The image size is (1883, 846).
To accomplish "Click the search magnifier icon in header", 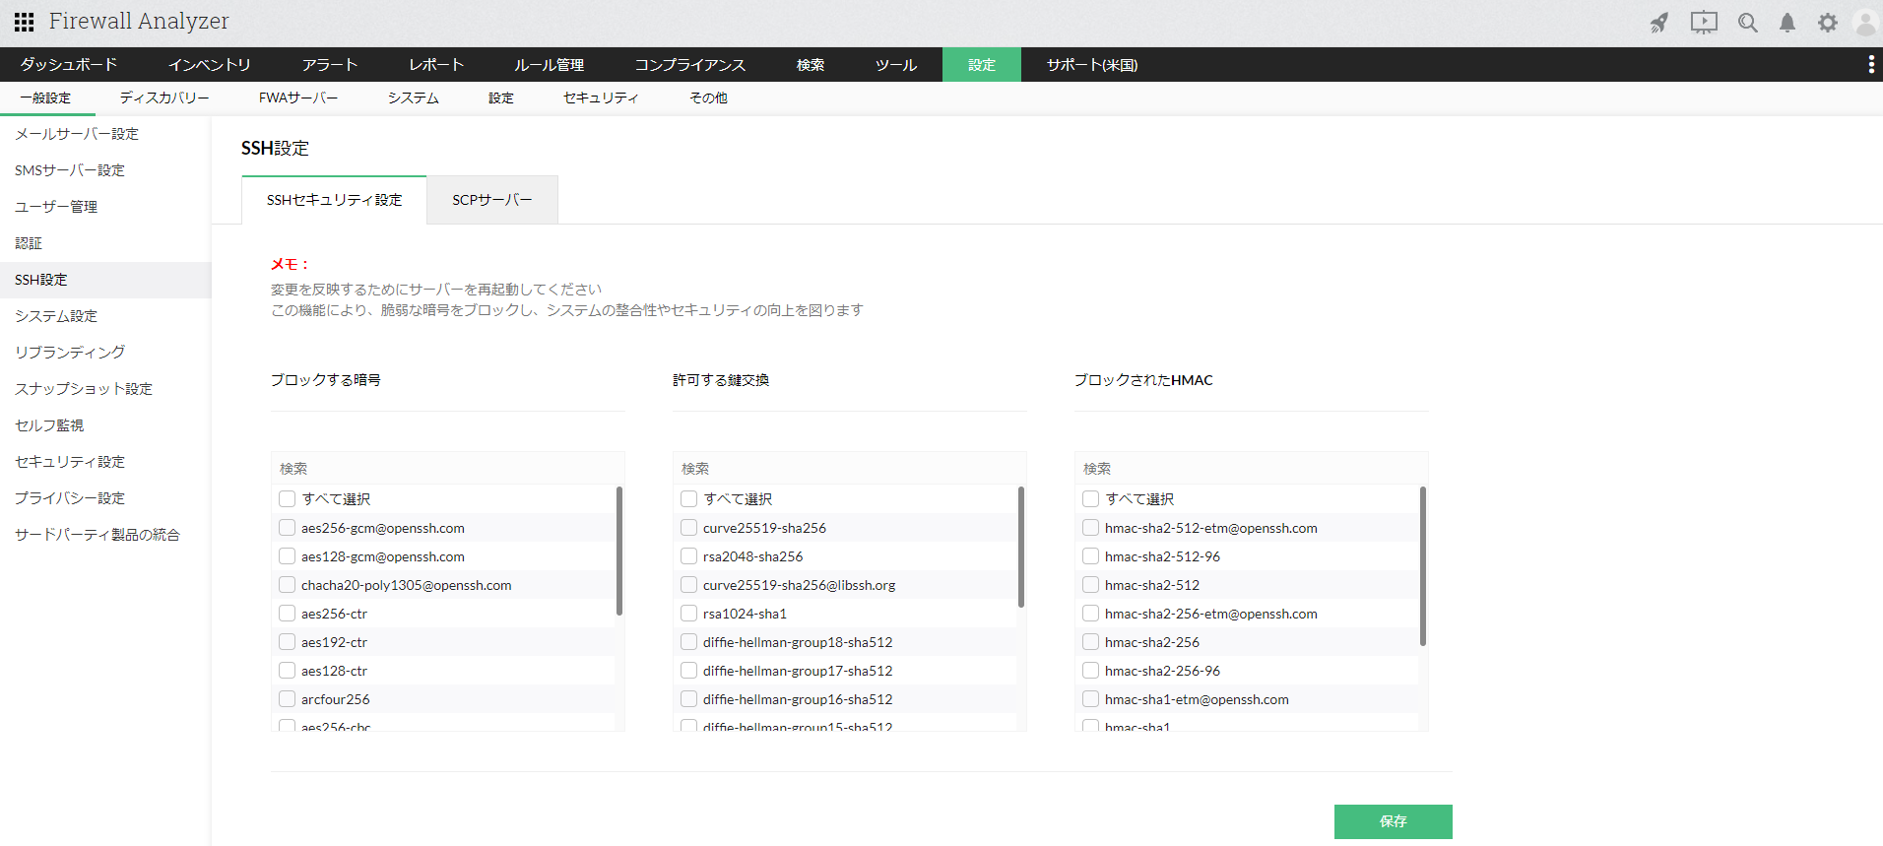I will [1748, 23].
